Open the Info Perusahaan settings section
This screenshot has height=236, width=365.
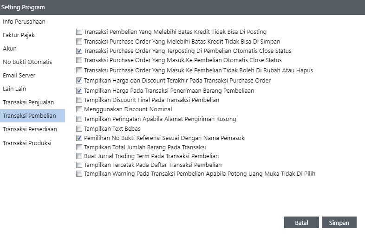click(x=24, y=22)
